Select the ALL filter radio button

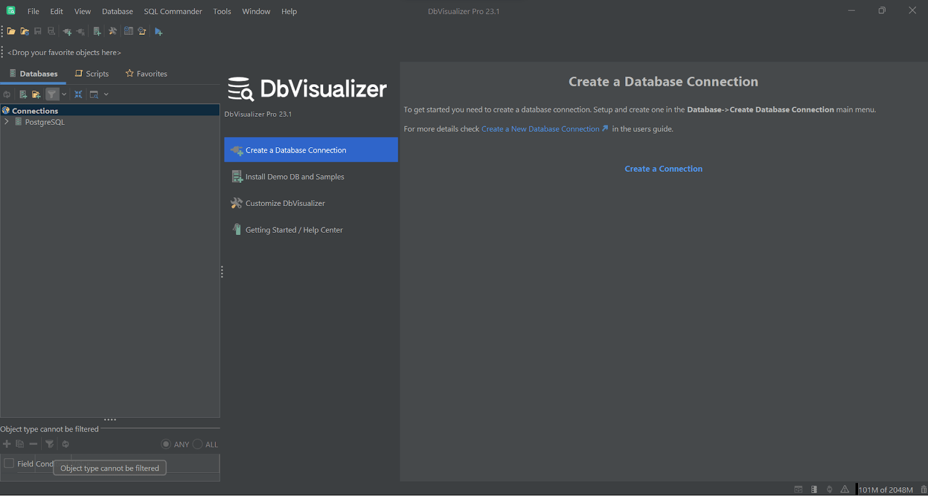[198, 444]
